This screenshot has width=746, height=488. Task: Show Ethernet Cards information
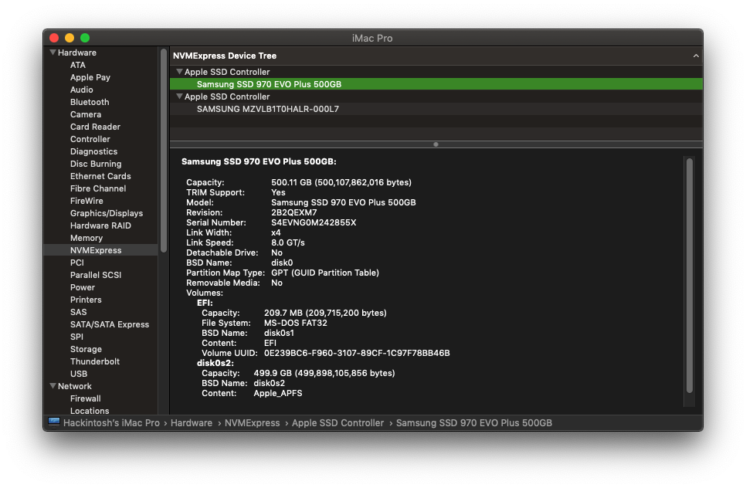coord(100,176)
